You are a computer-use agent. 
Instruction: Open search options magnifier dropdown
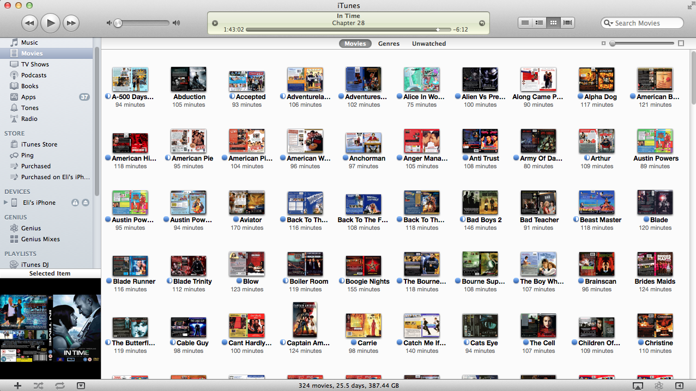tap(608, 23)
